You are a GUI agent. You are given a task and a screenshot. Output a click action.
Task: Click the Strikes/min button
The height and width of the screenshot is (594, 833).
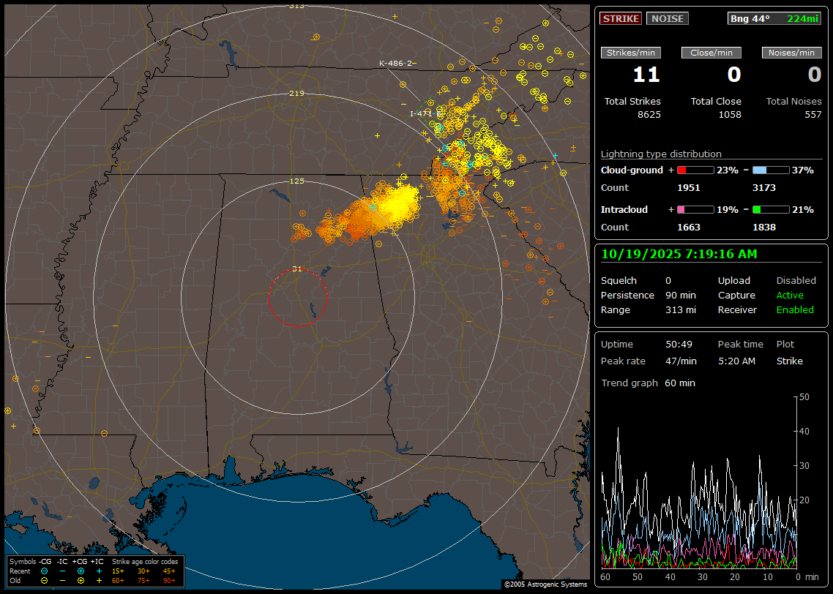[631, 53]
